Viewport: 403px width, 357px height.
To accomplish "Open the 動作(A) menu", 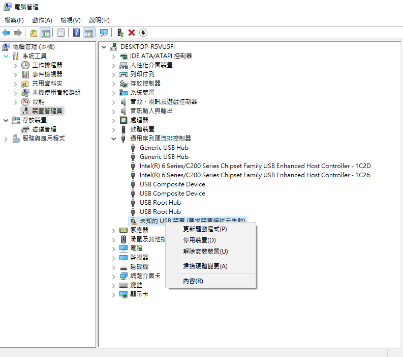I will 42,20.
